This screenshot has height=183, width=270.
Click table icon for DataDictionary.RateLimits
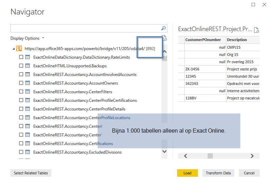(x=28, y=57)
